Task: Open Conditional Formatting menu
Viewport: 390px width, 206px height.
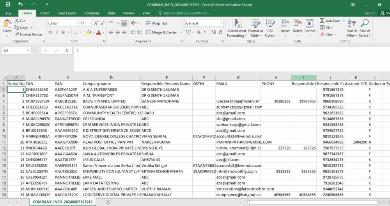Action: pos(237,28)
